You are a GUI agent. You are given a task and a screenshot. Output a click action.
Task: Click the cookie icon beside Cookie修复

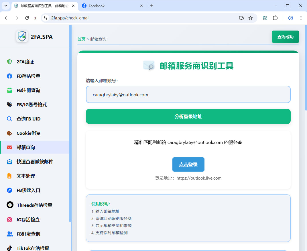(9, 133)
